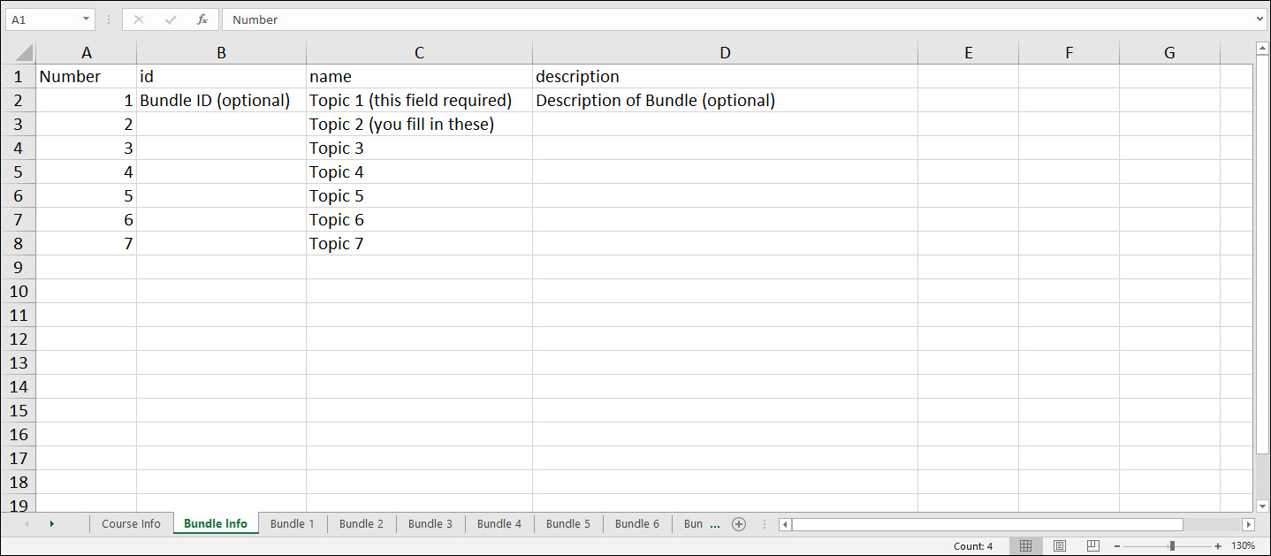
Task: Switch to Page Layout view
Action: [1060, 546]
